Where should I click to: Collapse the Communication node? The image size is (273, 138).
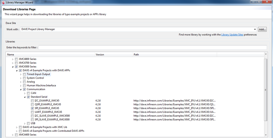[21, 90]
